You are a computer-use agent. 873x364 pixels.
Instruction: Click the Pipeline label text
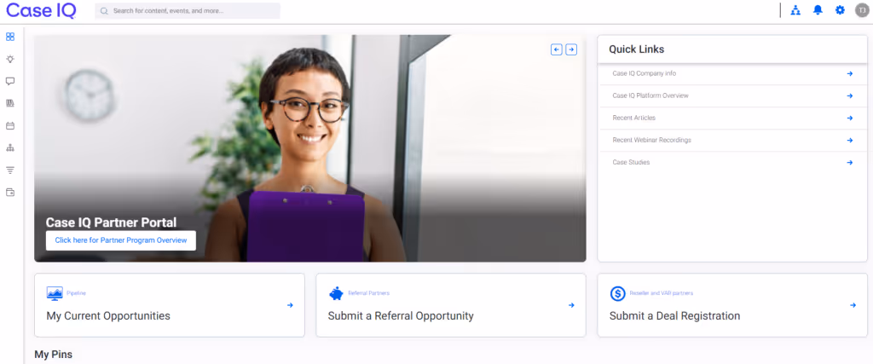click(x=76, y=292)
